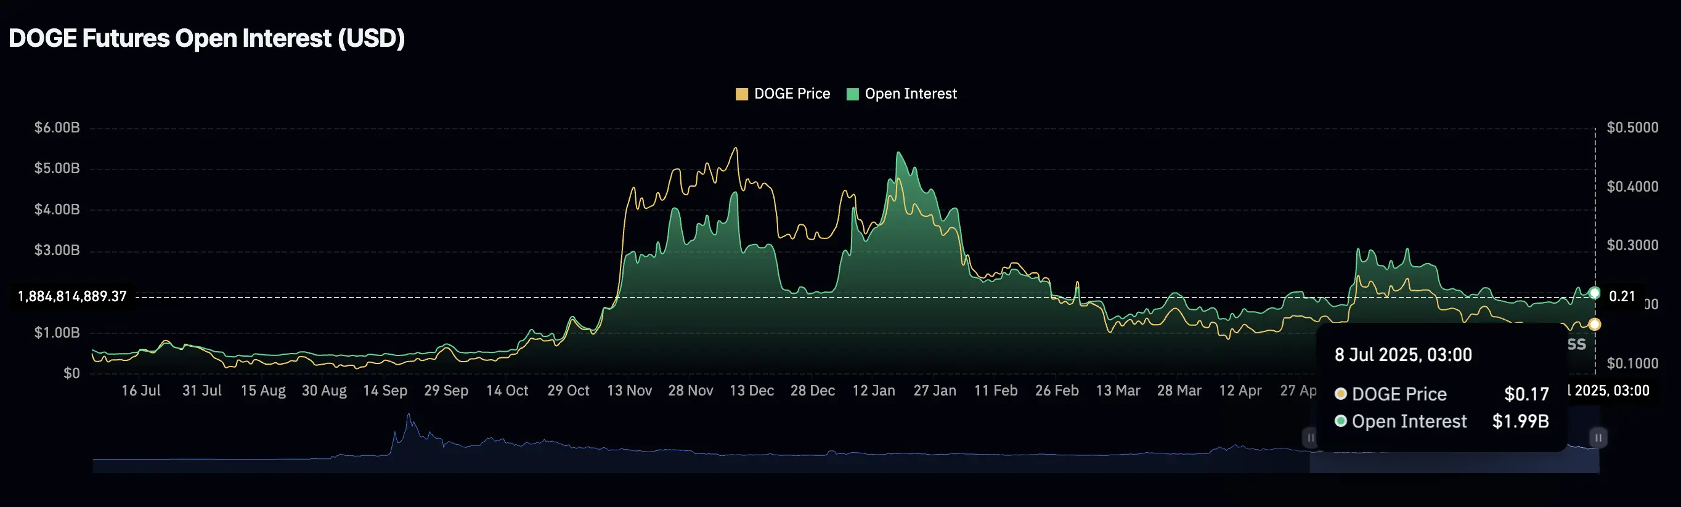Click the right-axis crosshair label '0.21'
Image resolution: width=1681 pixels, height=507 pixels.
[x=1622, y=297]
